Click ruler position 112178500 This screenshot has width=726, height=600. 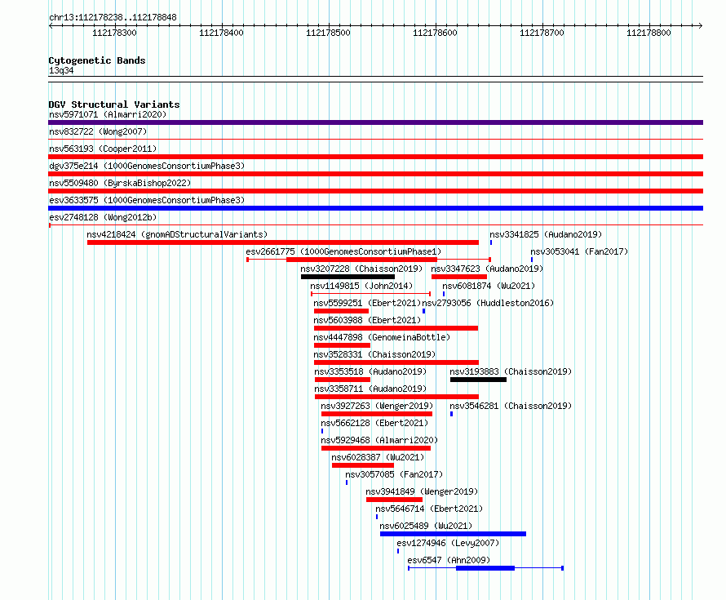point(328,33)
